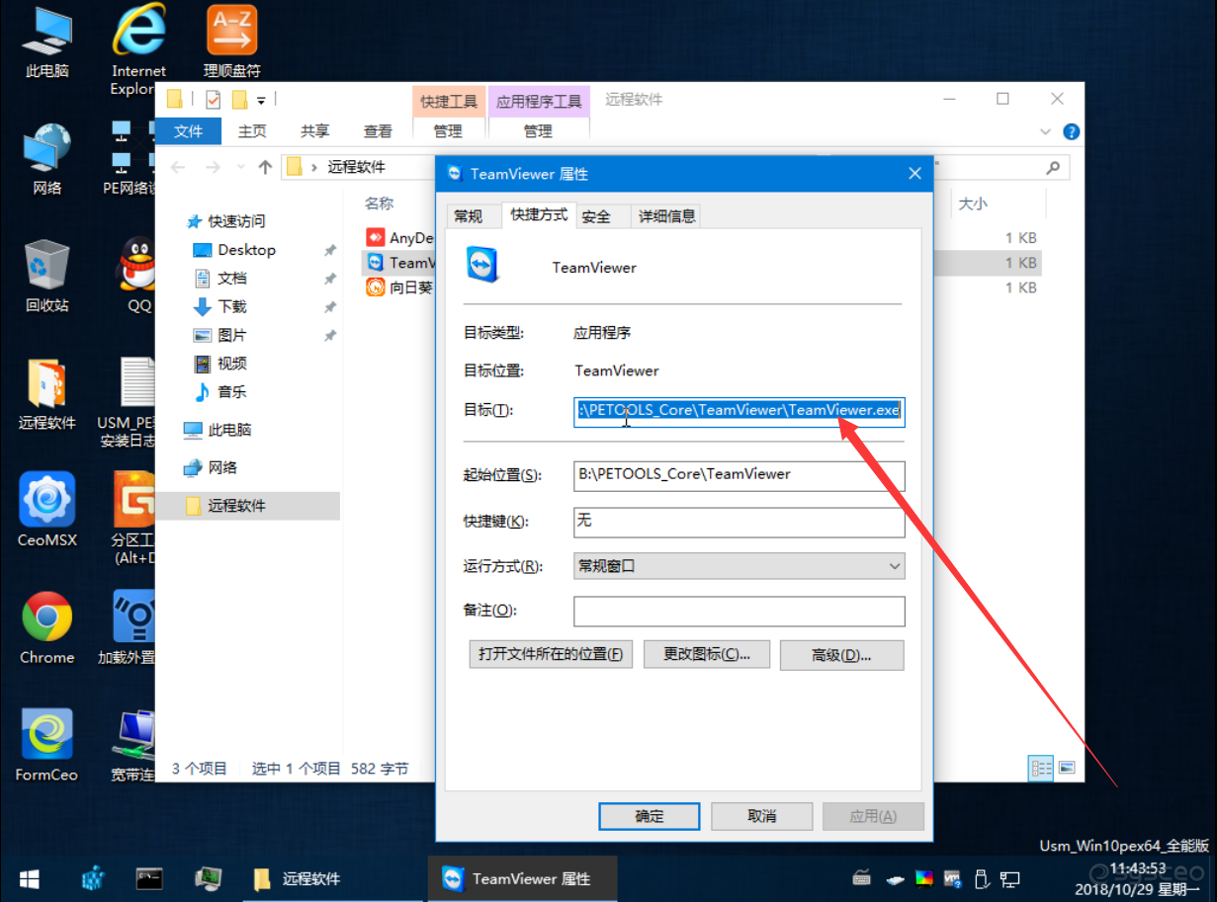Click the 起始位置 input field
Viewport: 1217px width, 902px height.
[x=739, y=474]
